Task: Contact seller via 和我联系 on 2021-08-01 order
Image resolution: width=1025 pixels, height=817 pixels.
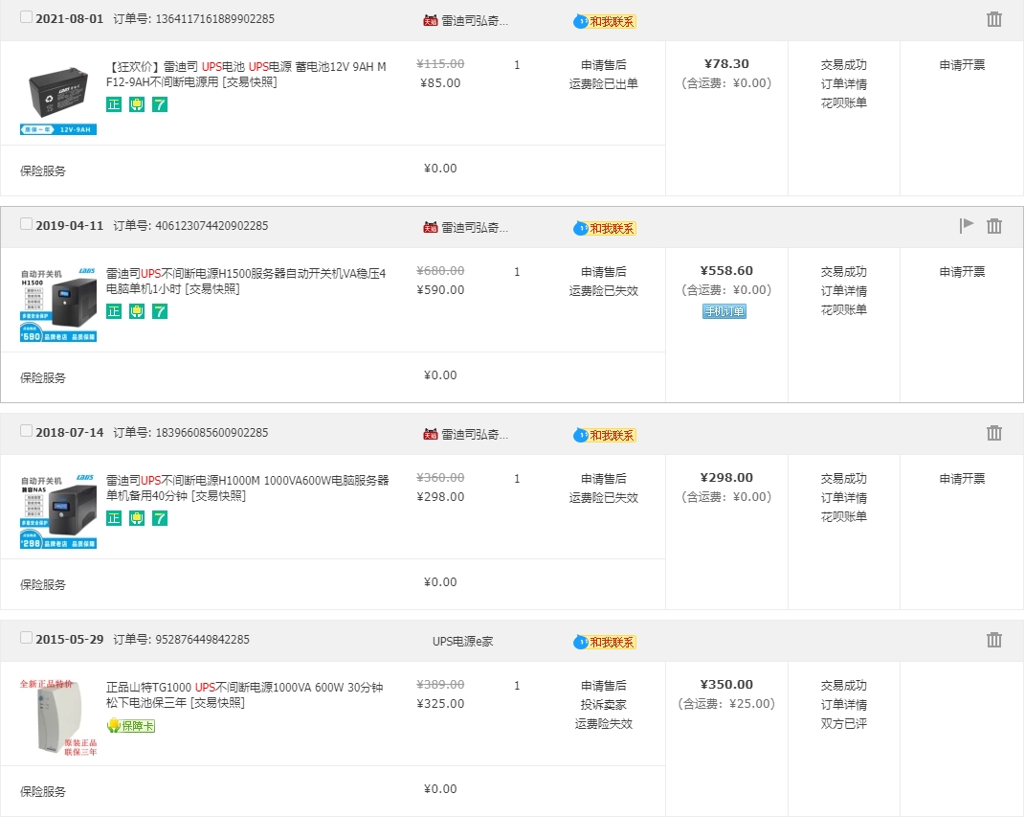Action: click(x=605, y=22)
